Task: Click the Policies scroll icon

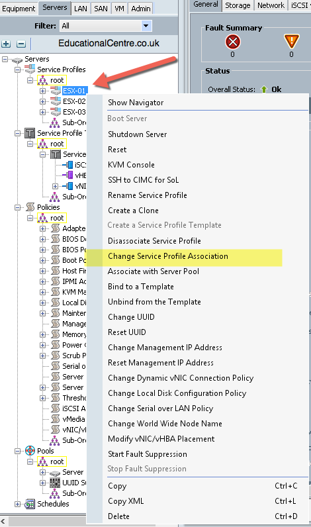Action: 30,207
